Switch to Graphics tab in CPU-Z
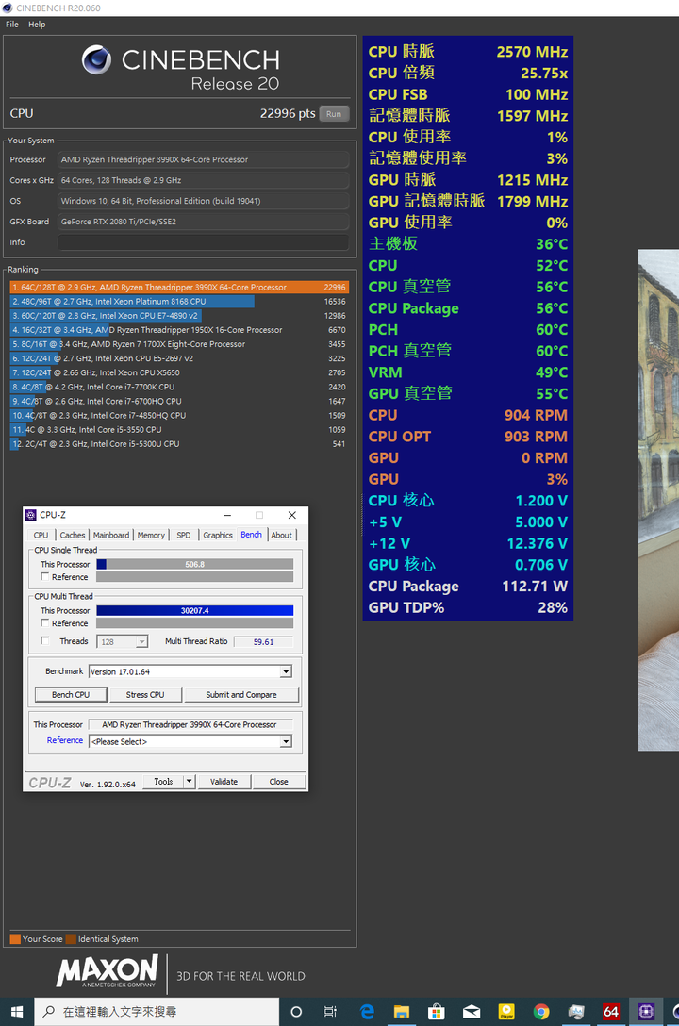Screen dimensions: 679x1026 pyautogui.click(x=218, y=536)
